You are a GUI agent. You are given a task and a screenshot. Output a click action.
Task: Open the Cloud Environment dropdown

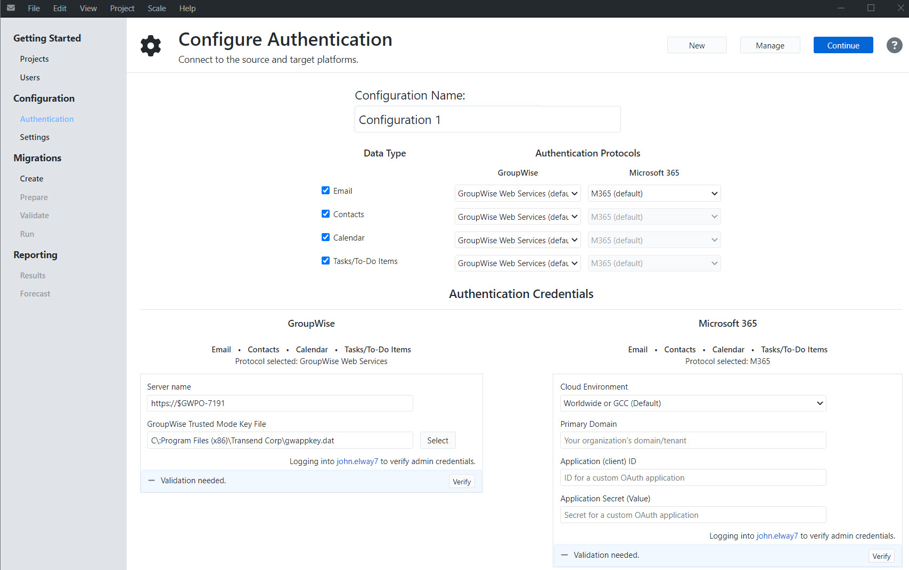(x=692, y=403)
